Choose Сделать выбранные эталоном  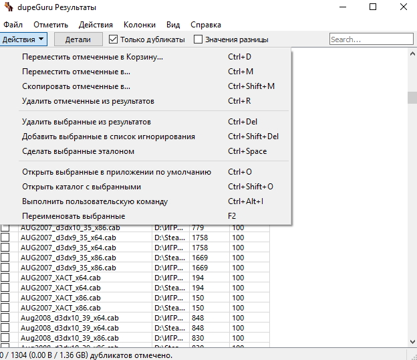(x=78, y=151)
